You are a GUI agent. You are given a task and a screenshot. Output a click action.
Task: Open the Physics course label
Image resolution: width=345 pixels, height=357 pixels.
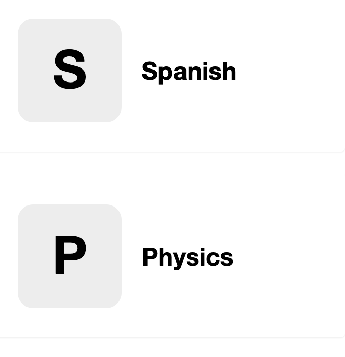[x=188, y=257]
